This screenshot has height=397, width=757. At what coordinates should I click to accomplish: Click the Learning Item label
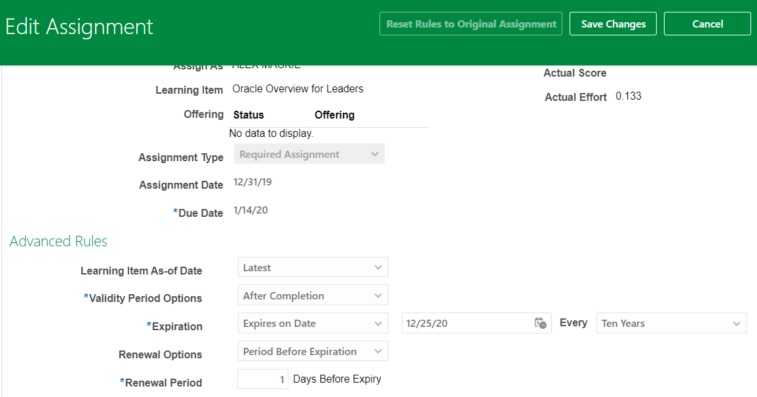pos(189,90)
